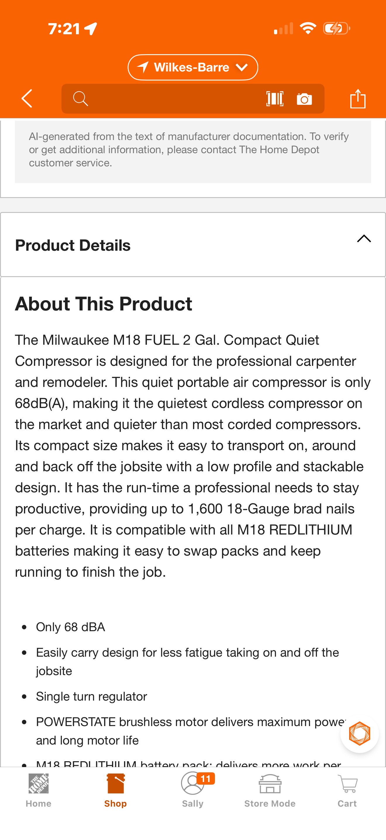The height and width of the screenshot is (840, 386).
Task: Open the barcode scanner
Action: click(275, 98)
